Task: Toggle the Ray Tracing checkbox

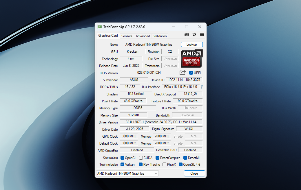Action: coord(141,165)
